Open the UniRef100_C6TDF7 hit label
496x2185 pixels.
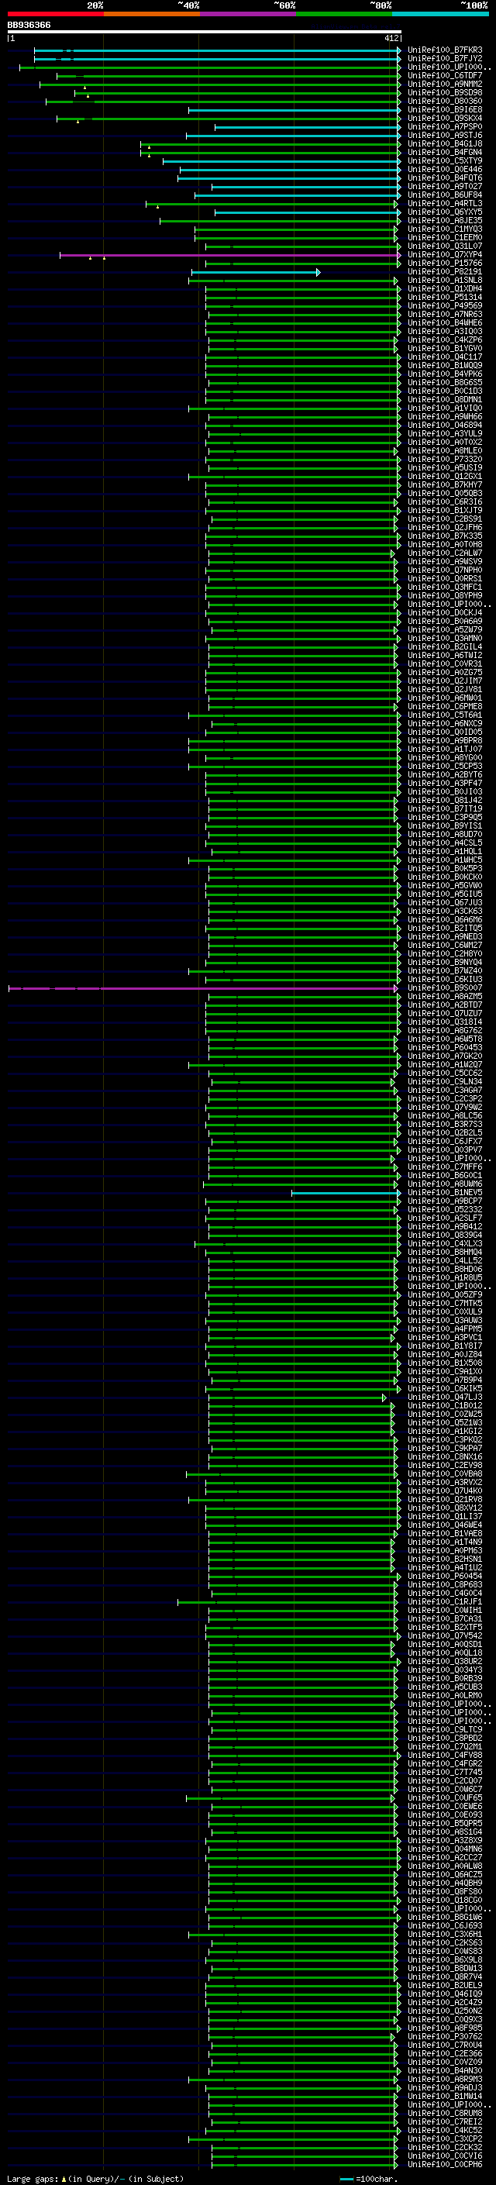pos(445,75)
